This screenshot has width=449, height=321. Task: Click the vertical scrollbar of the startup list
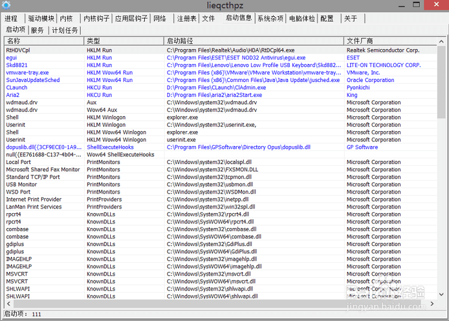pyautogui.click(x=441, y=180)
